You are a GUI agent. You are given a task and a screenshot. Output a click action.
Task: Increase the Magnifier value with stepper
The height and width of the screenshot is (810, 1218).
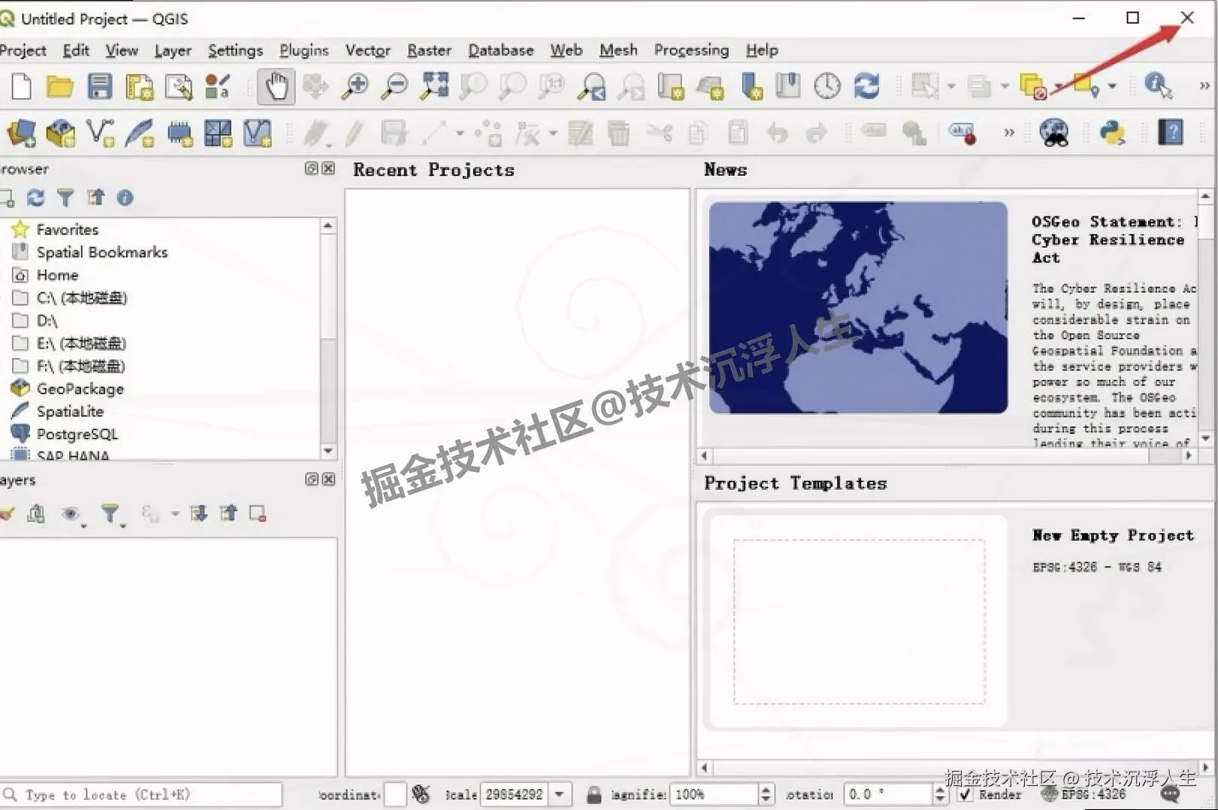point(766,789)
